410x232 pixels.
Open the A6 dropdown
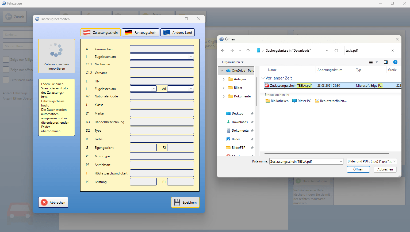pyautogui.click(x=191, y=89)
